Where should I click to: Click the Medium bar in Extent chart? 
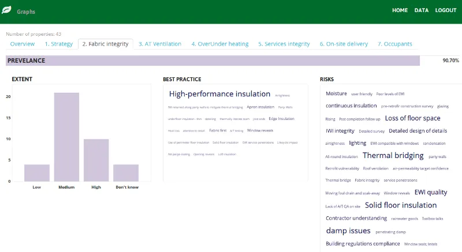66,137
